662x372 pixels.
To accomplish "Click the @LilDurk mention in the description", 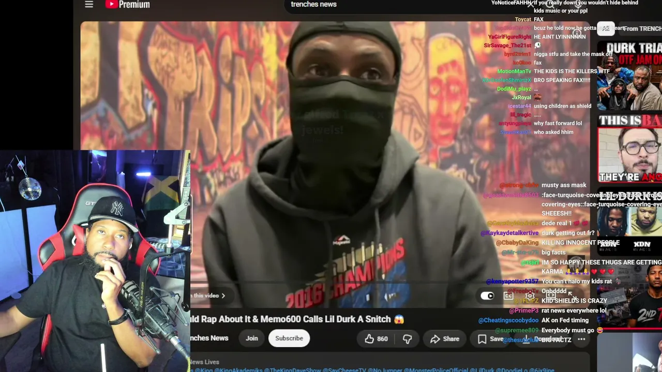I will [483, 370].
